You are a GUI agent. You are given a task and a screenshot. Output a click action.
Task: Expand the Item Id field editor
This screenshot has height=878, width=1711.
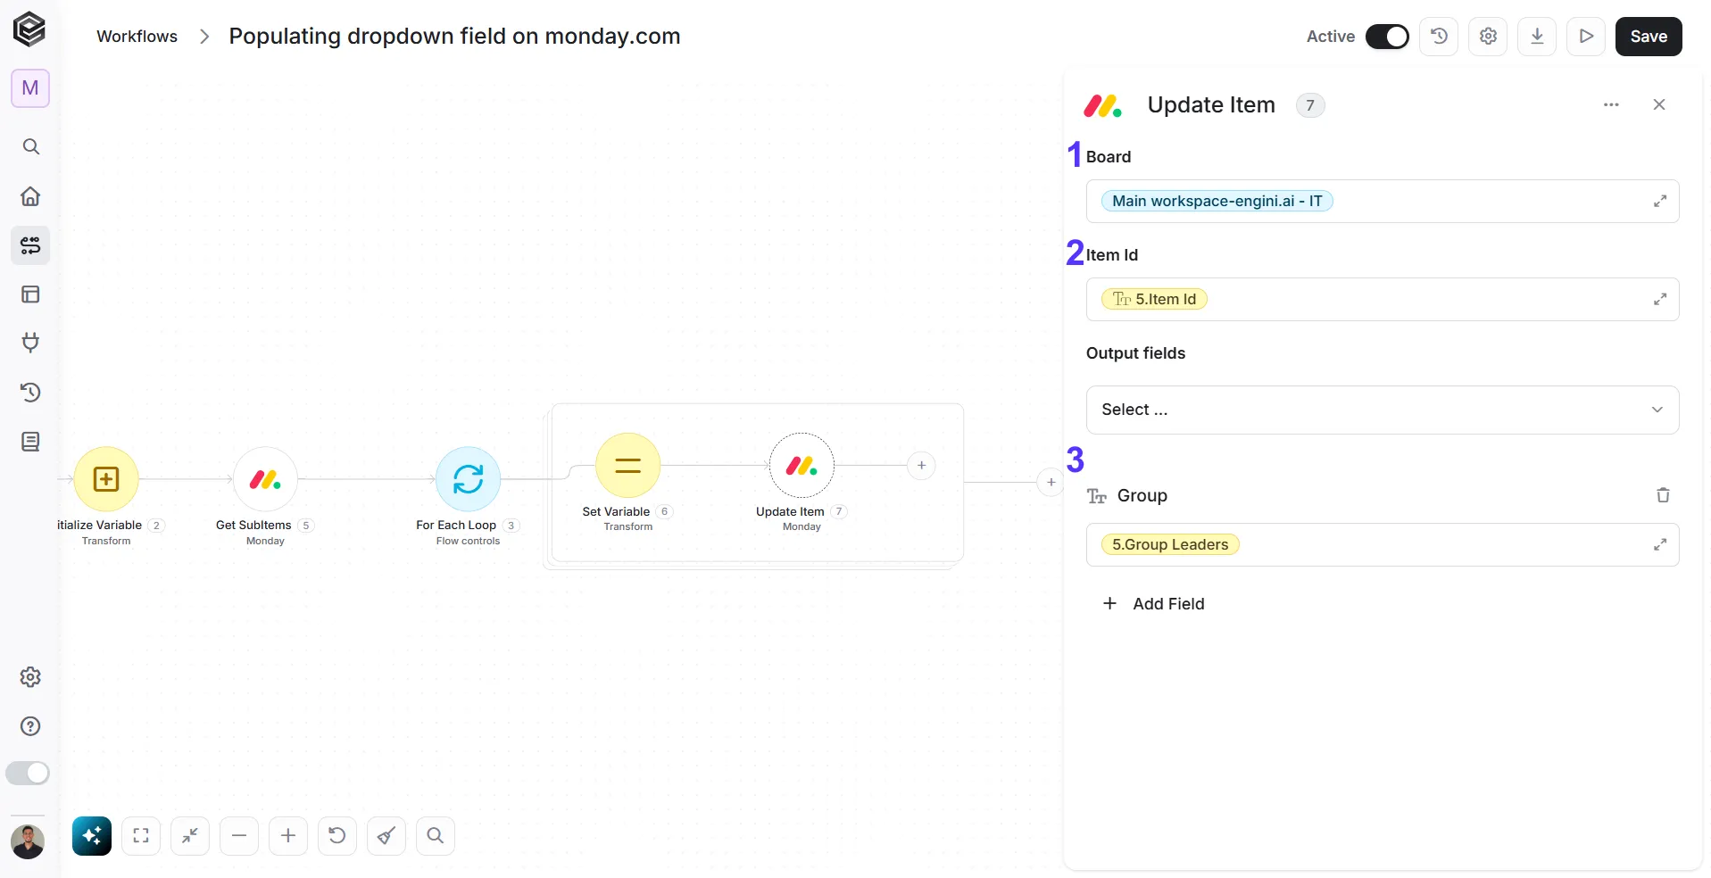click(1659, 300)
